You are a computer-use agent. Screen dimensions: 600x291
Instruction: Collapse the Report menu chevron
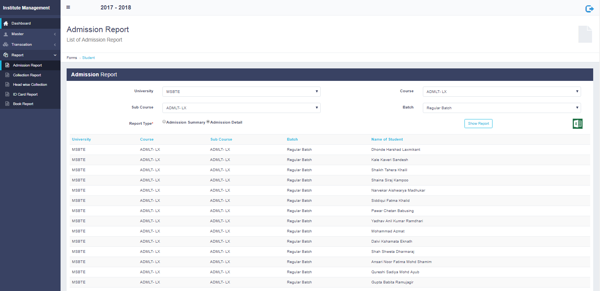coord(55,55)
